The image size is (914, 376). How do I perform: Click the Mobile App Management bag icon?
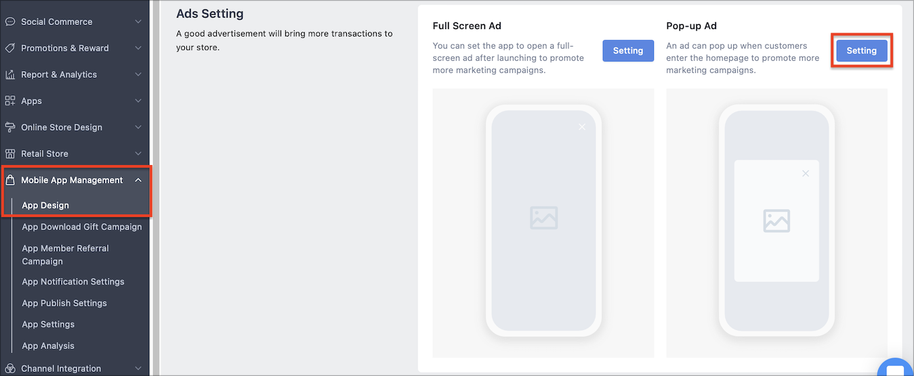coord(10,180)
